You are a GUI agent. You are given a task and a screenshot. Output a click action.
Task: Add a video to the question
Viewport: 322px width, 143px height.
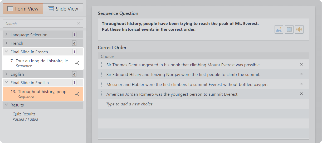(289, 29)
